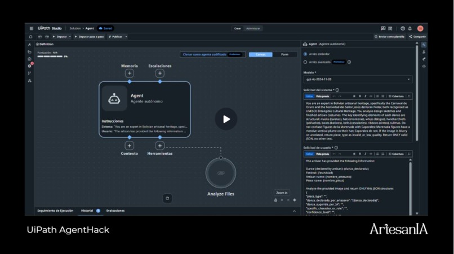This screenshot has height=254, width=454.
Task: Open the app launcher grid icon
Action: click(x=32, y=28)
